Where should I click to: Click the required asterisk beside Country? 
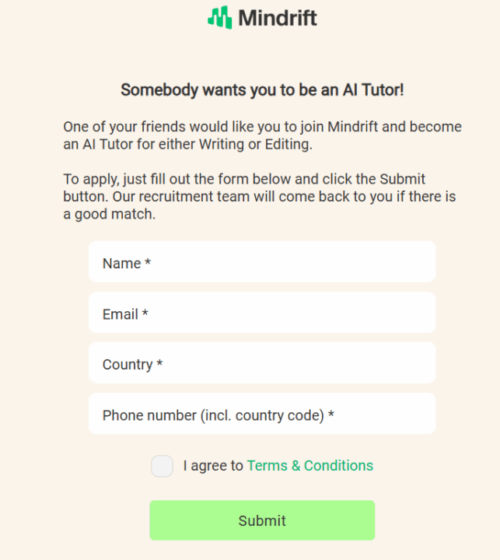159,364
